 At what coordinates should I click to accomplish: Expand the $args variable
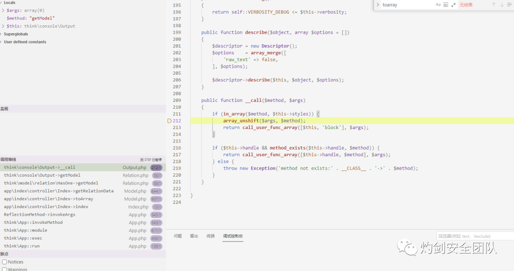(x=3, y=10)
